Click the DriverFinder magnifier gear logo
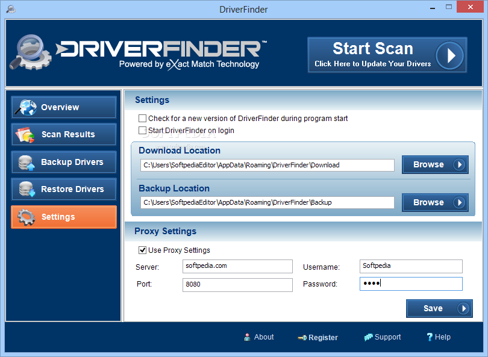The image size is (488, 357). (x=31, y=52)
